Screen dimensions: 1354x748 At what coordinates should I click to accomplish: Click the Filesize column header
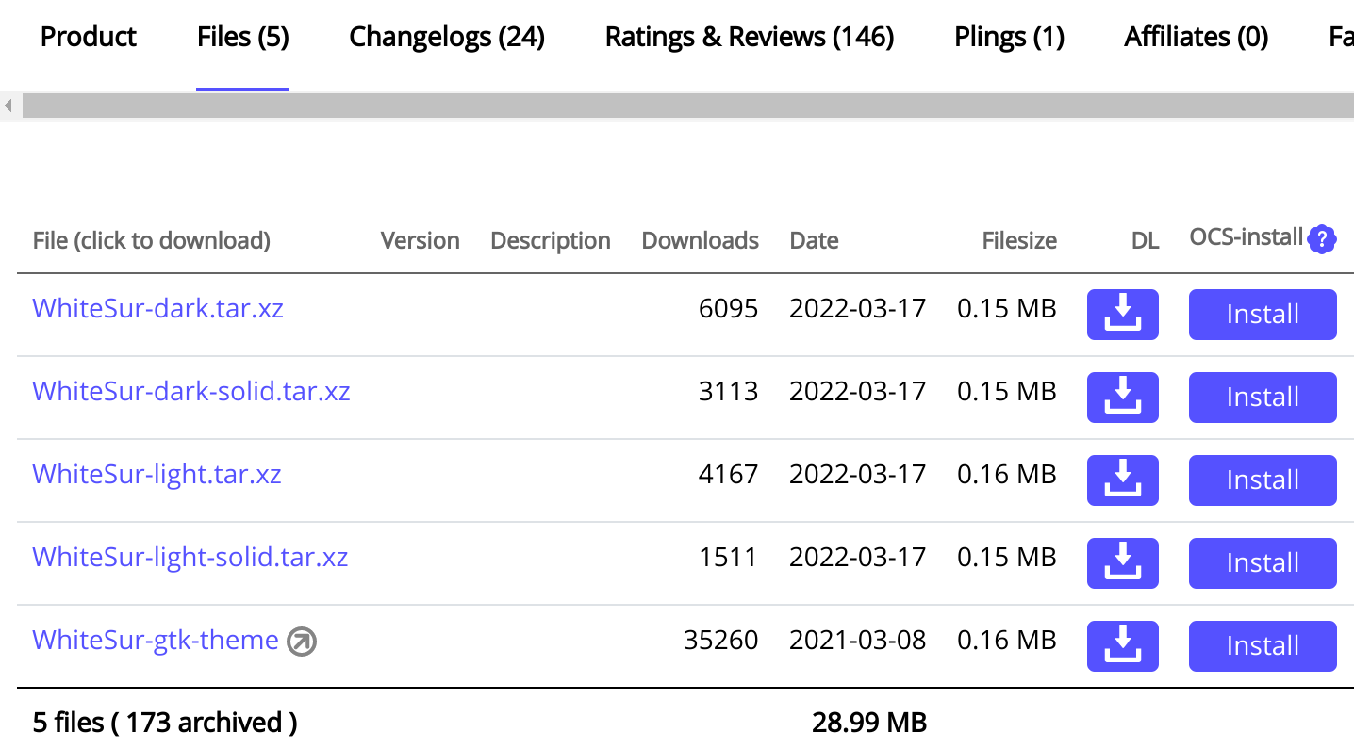click(1019, 241)
